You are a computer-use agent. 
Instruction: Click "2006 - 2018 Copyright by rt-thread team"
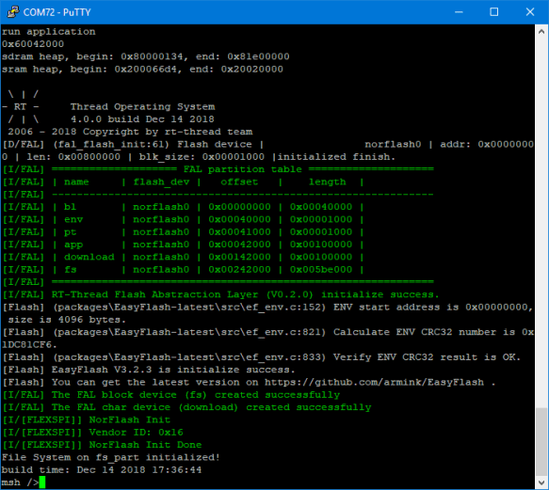pyautogui.click(x=130, y=132)
